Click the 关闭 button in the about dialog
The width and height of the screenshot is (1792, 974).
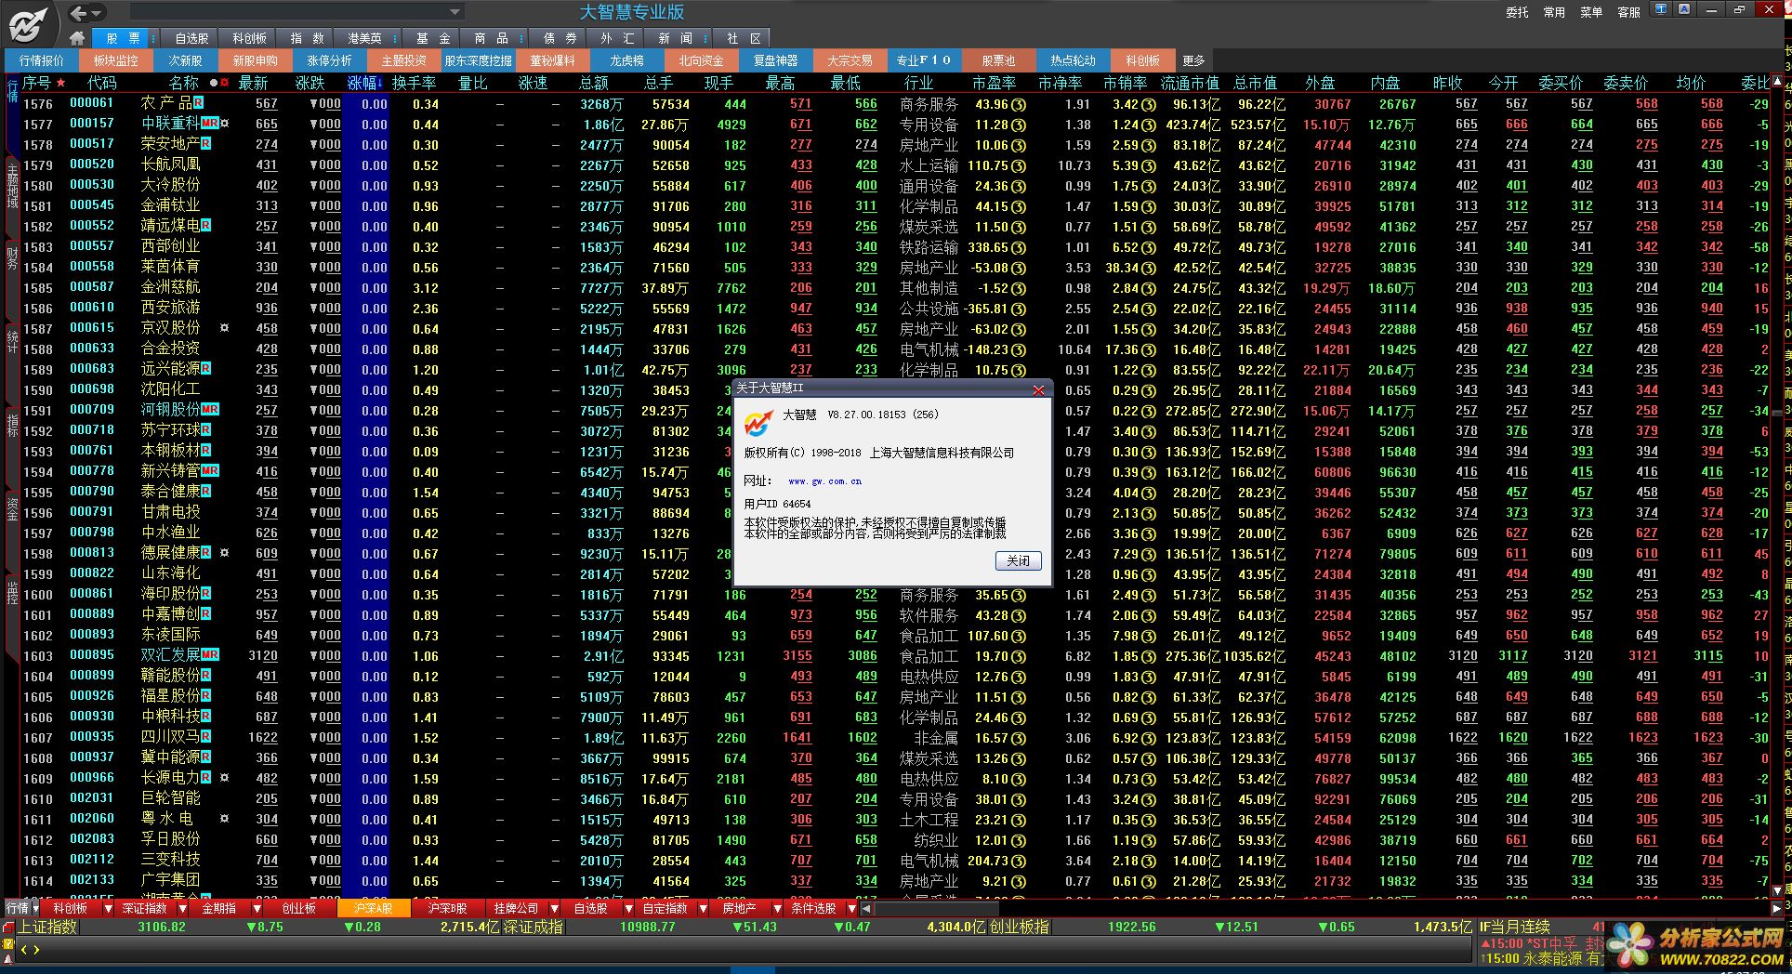tap(1018, 560)
